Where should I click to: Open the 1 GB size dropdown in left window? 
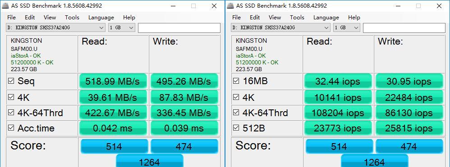point(122,28)
